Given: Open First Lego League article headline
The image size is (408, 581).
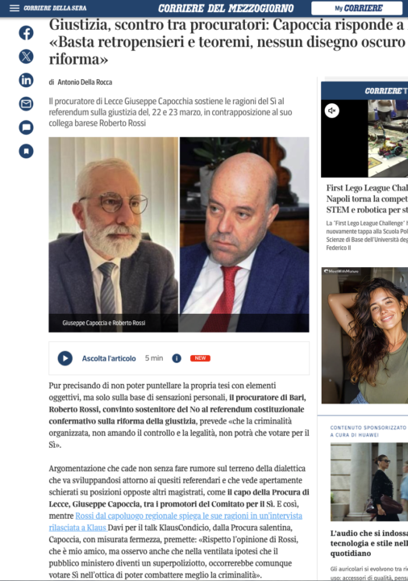Looking at the screenshot, I should tap(367, 199).
